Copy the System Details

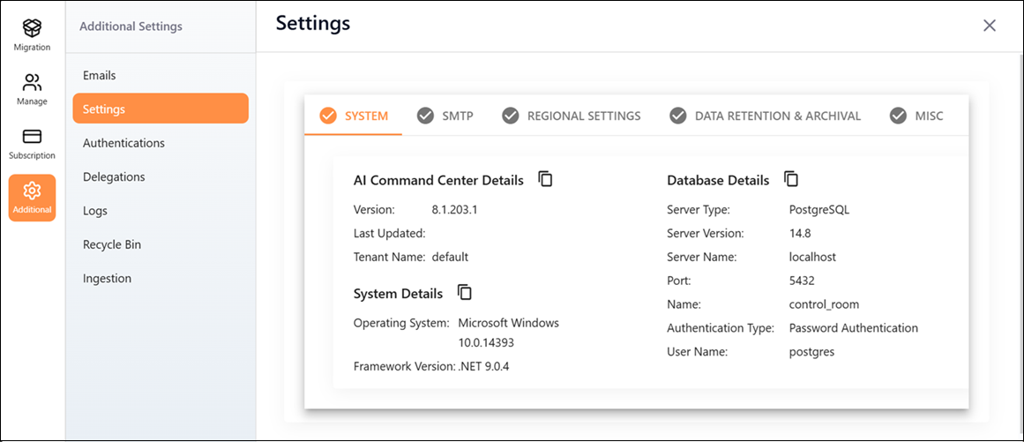[465, 293]
